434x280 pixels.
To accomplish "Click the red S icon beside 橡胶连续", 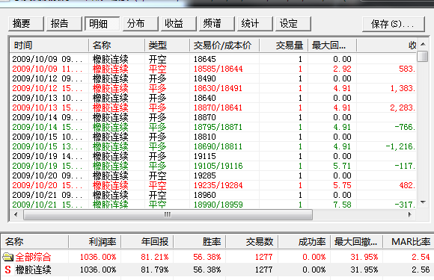I will [7, 270].
